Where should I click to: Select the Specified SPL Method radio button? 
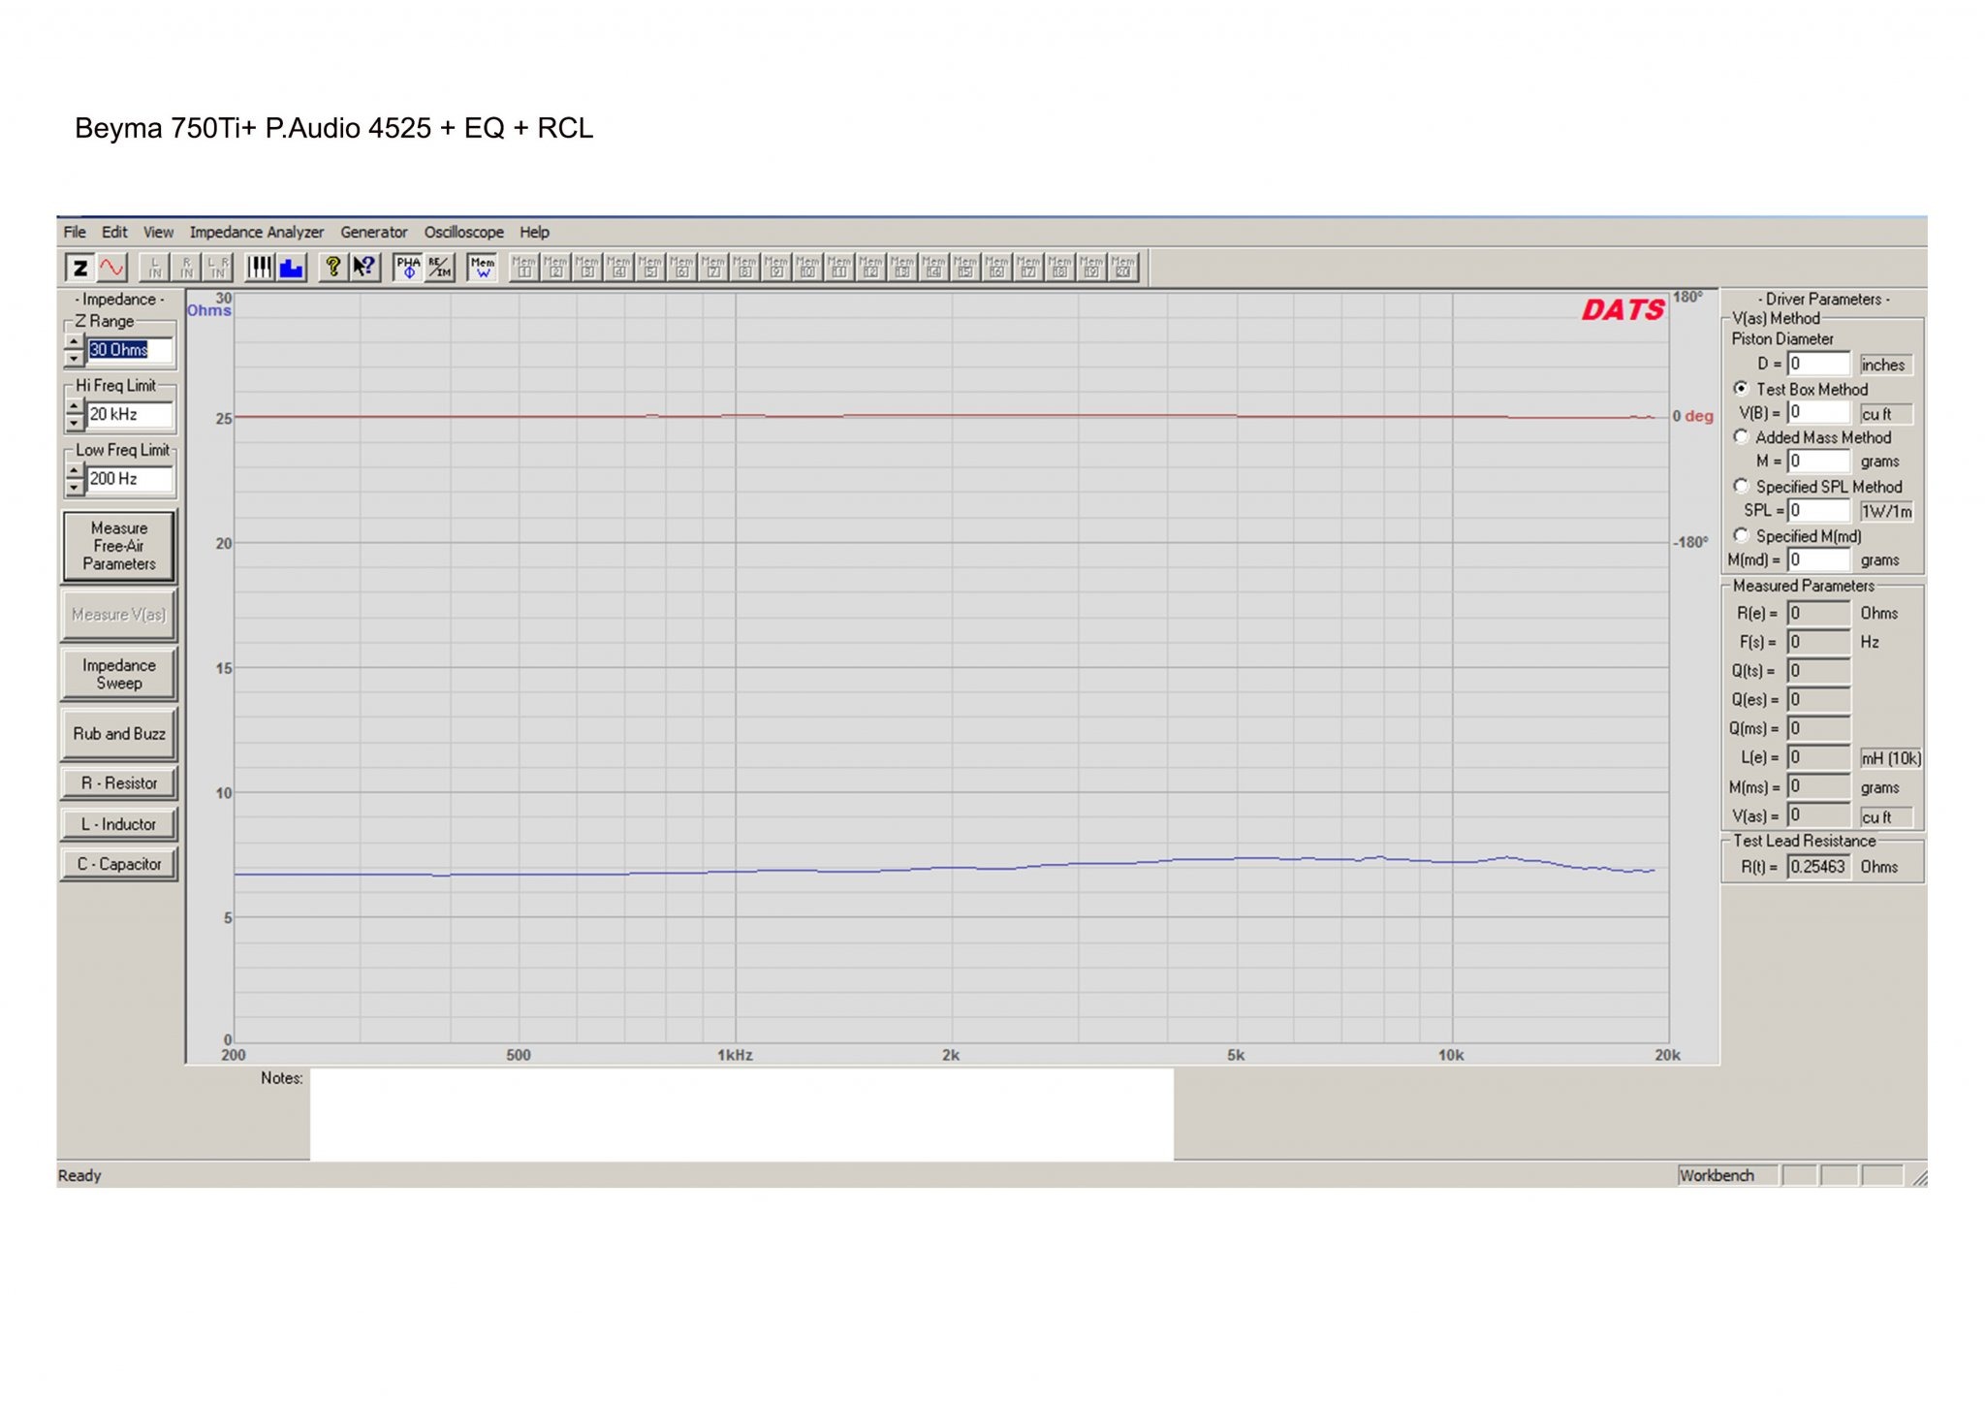(x=1741, y=486)
